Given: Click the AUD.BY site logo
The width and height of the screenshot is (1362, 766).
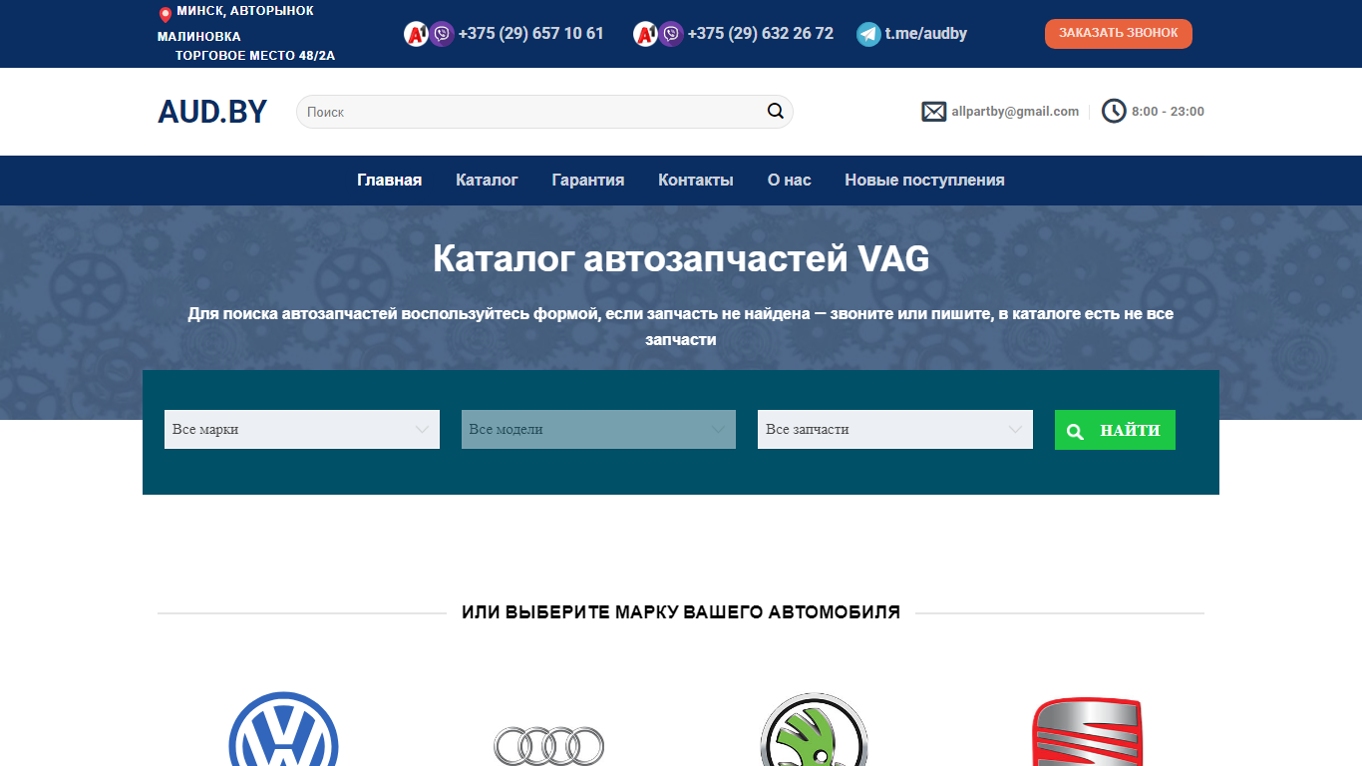Looking at the screenshot, I should pyautogui.click(x=212, y=112).
